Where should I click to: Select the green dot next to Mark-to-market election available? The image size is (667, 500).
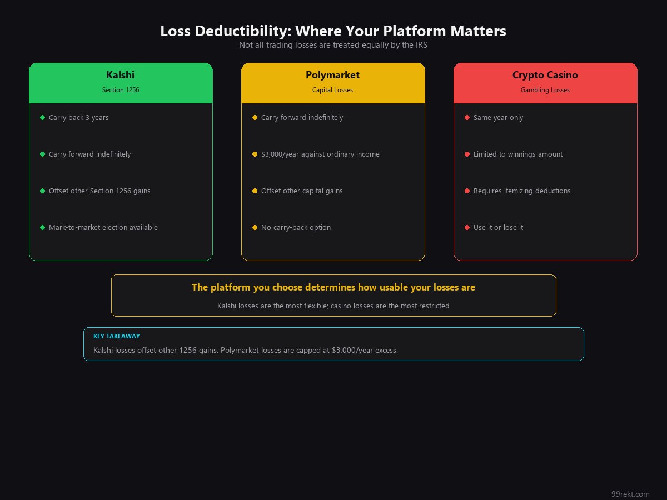pyautogui.click(x=42, y=227)
